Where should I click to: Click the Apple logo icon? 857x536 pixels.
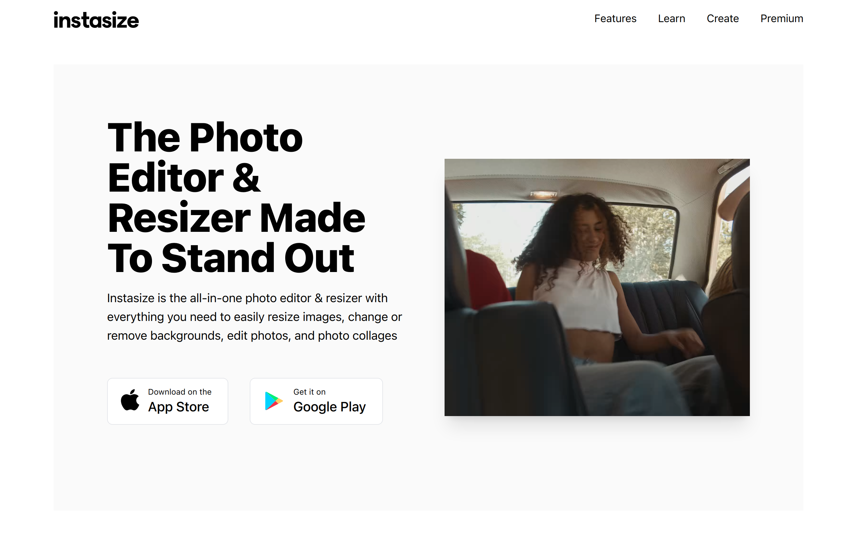pyautogui.click(x=130, y=400)
